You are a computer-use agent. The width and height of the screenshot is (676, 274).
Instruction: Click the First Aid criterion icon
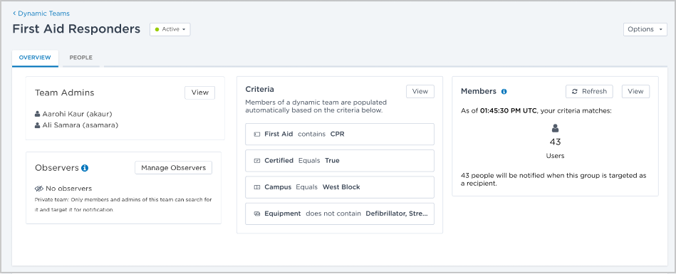point(257,135)
